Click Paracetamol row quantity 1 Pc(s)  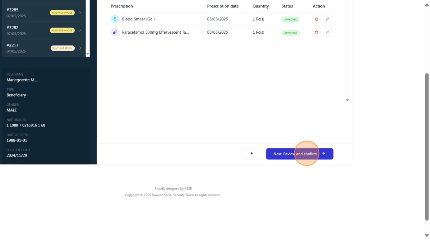(258, 32)
